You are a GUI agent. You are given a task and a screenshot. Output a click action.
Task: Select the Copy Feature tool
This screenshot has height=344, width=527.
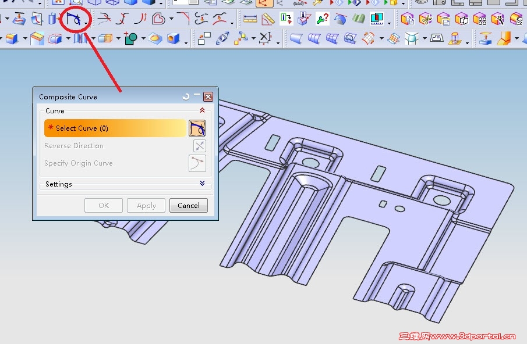[408, 19]
